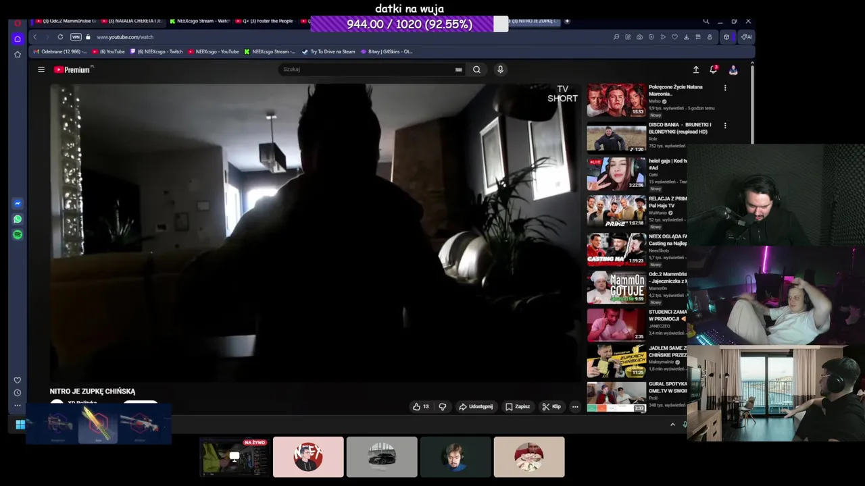Open WhatsApp in the Opera sidebar
The width and height of the screenshot is (865, 486).
(x=18, y=219)
